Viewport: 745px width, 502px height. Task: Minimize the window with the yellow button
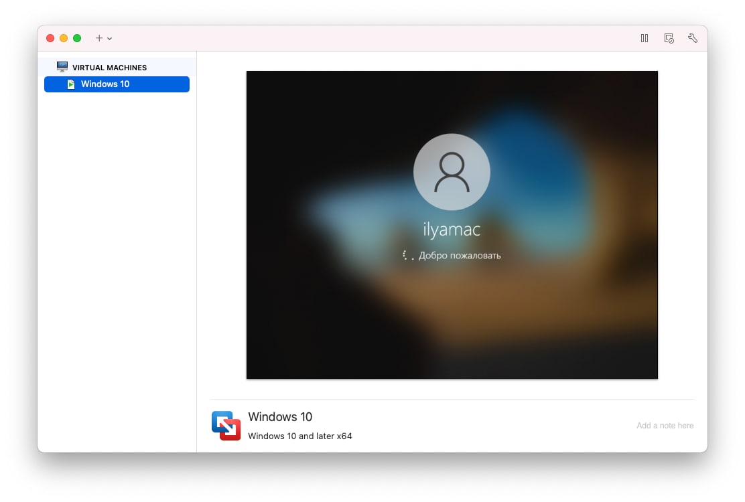64,38
